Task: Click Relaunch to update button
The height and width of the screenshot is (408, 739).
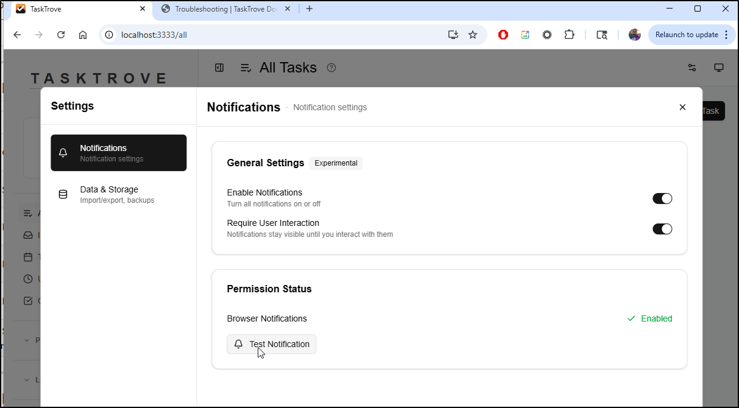Action: 687,35
